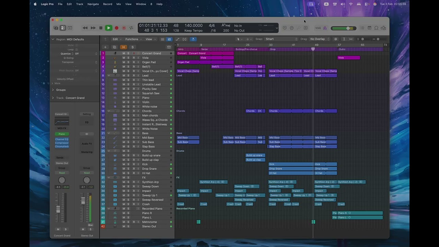The image size is (439, 247).
Task: Record-enable the Organ Pad track
Action: pyautogui.click(x=134, y=62)
